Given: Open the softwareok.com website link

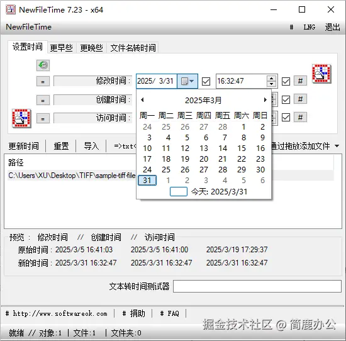Looking at the screenshot, I should 57,313.
